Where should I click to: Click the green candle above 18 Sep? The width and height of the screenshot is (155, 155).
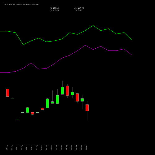(x=47, y=103)
